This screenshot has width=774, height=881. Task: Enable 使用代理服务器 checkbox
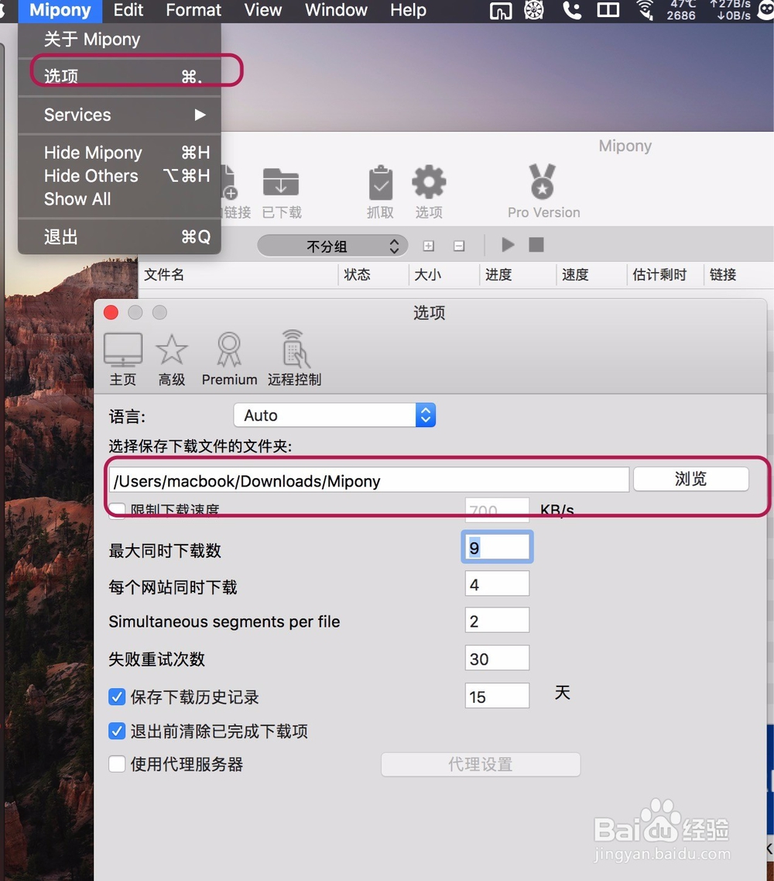(117, 764)
